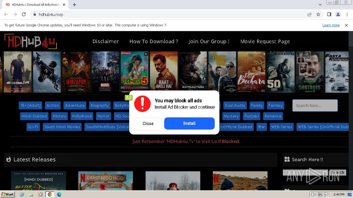The width and height of the screenshot is (353, 198).
Task: Open the Windows Start menu
Action: pyautogui.click(x=8, y=194)
